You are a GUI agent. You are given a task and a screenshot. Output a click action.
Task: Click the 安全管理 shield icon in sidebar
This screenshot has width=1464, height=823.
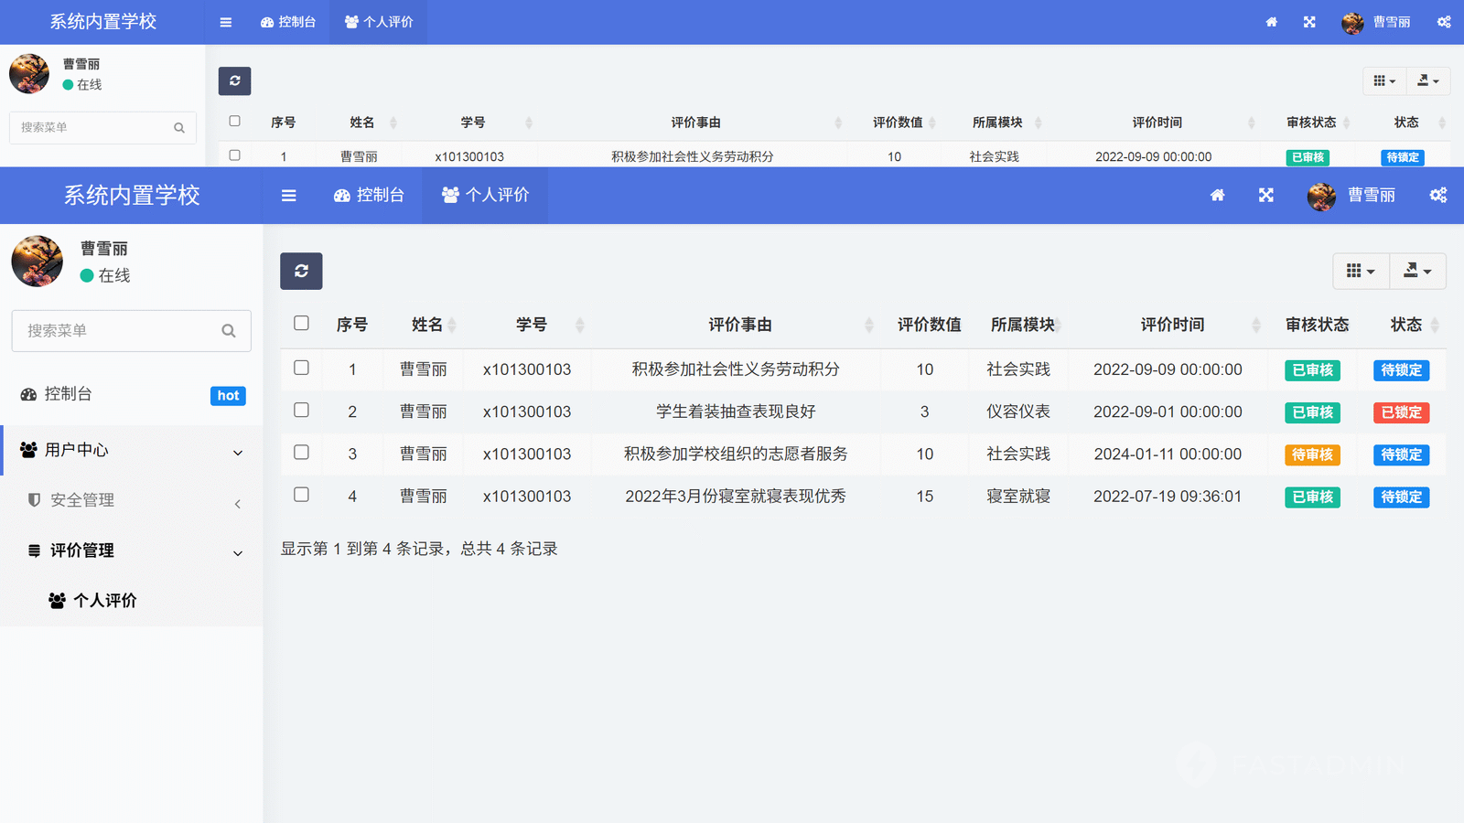tap(34, 500)
